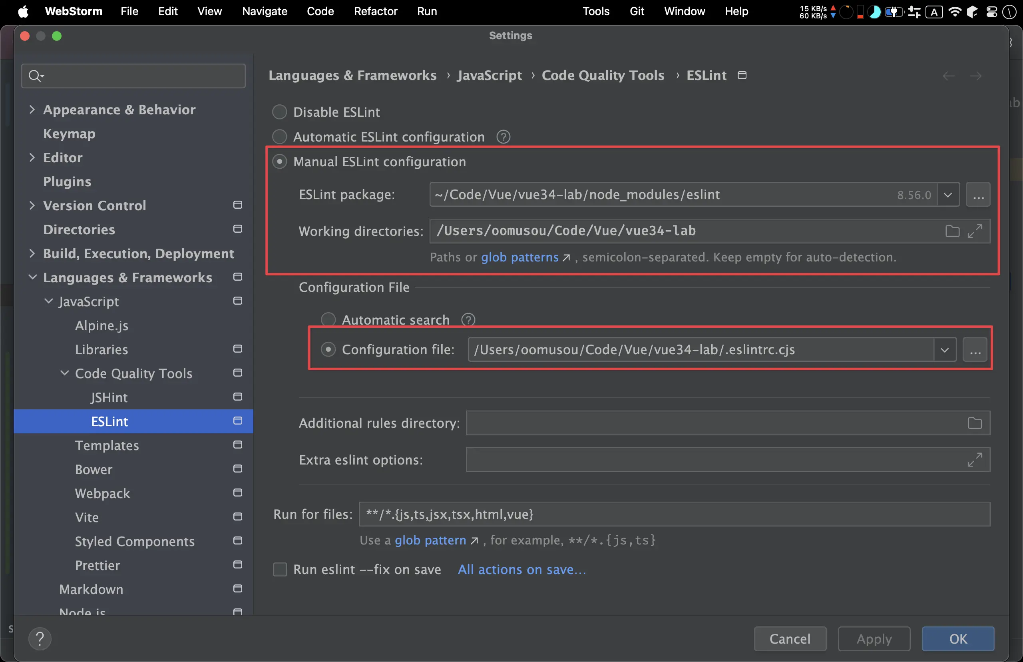Open the Refactor menu
This screenshot has width=1023, height=662.
pyautogui.click(x=375, y=12)
